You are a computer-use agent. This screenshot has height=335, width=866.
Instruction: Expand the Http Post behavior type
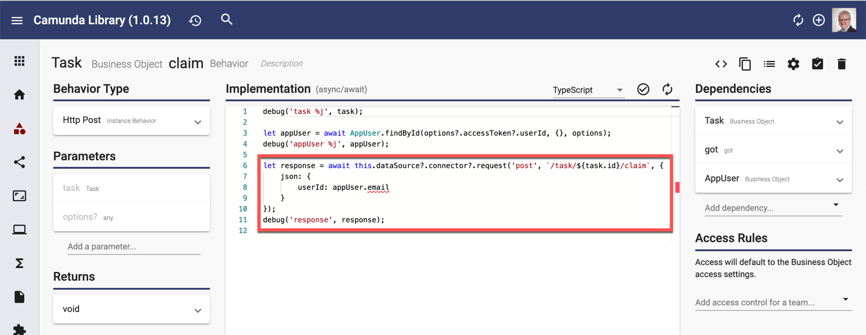131,121
